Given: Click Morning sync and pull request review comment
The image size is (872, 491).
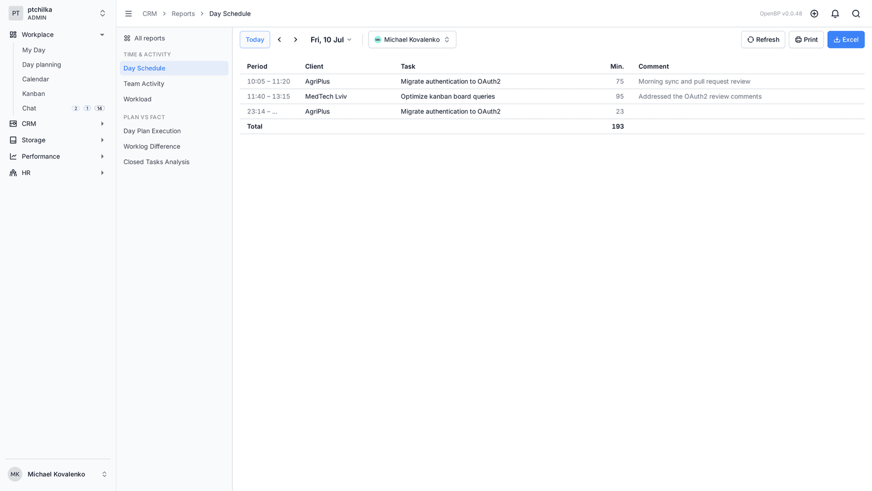Looking at the screenshot, I should click(694, 81).
